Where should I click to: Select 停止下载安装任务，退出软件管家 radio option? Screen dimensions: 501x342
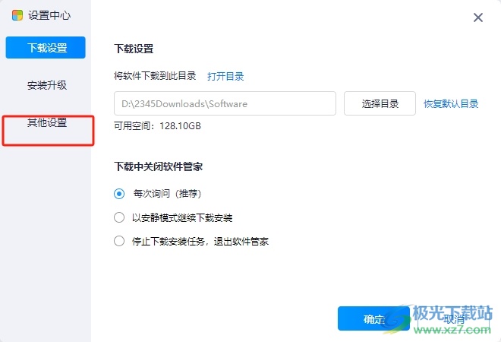pos(119,242)
